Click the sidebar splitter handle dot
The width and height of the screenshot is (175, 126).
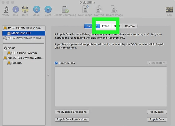pyautogui.click(x=48, y=75)
